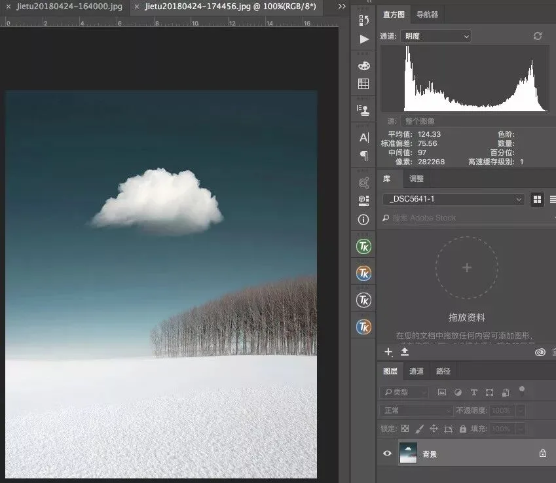Select the Jietu20180424-164000.jpg document tab
This screenshot has width=556, height=483.
[69, 7]
